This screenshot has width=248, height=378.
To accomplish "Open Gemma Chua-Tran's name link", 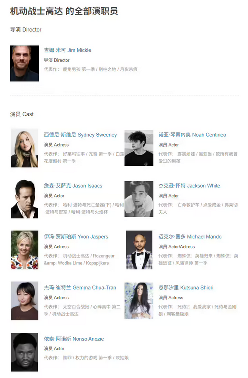I will coord(80,288).
